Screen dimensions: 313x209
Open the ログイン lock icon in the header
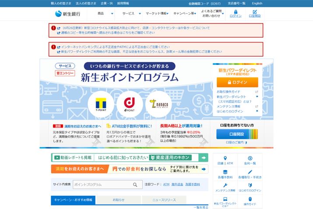pyautogui.click(x=236, y=12)
